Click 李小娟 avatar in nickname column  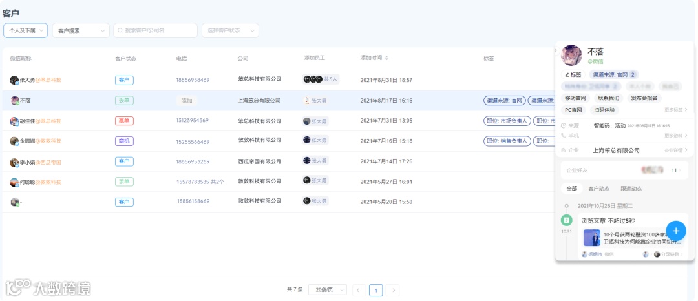point(14,162)
